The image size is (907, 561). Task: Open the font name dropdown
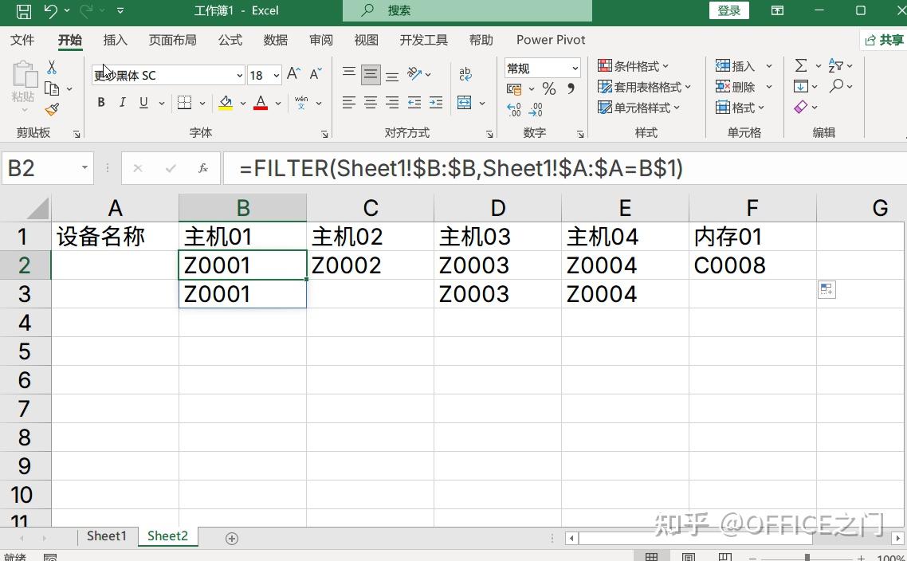[x=238, y=74]
